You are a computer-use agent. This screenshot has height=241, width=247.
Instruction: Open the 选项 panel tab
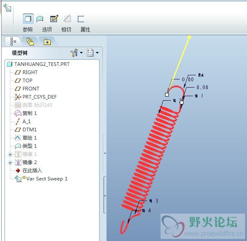(x=47, y=29)
